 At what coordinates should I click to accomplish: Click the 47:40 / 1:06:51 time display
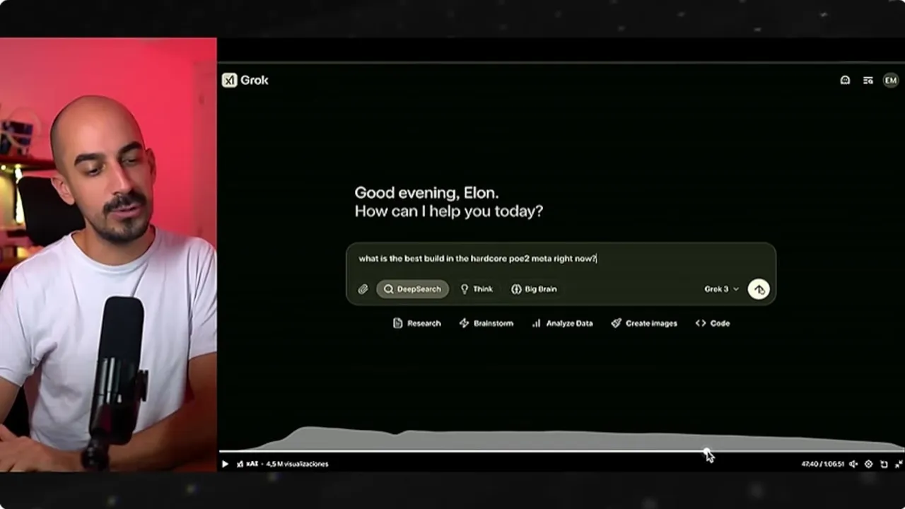(x=822, y=464)
